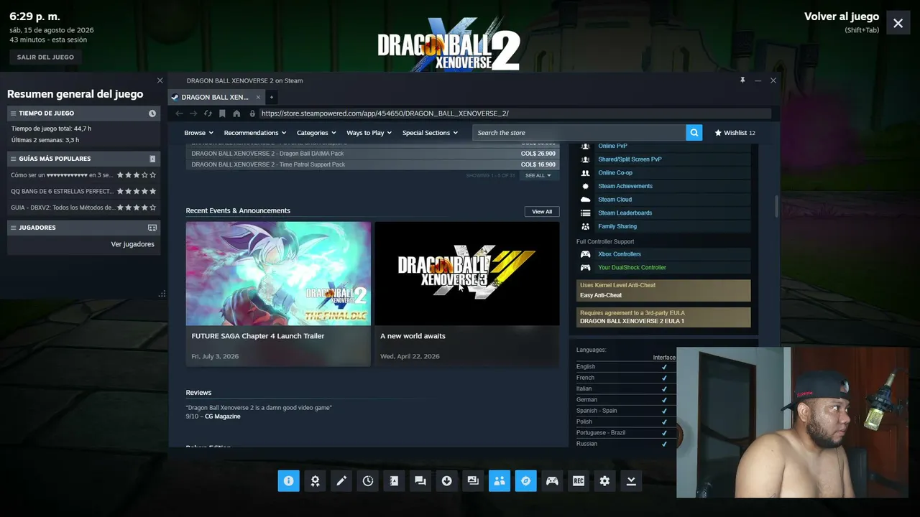Open the game overview info panel icon
The width and height of the screenshot is (920, 517).
(288, 481)
